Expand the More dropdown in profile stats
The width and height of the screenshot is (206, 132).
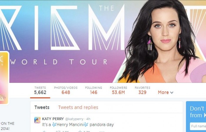coord(165,92)
